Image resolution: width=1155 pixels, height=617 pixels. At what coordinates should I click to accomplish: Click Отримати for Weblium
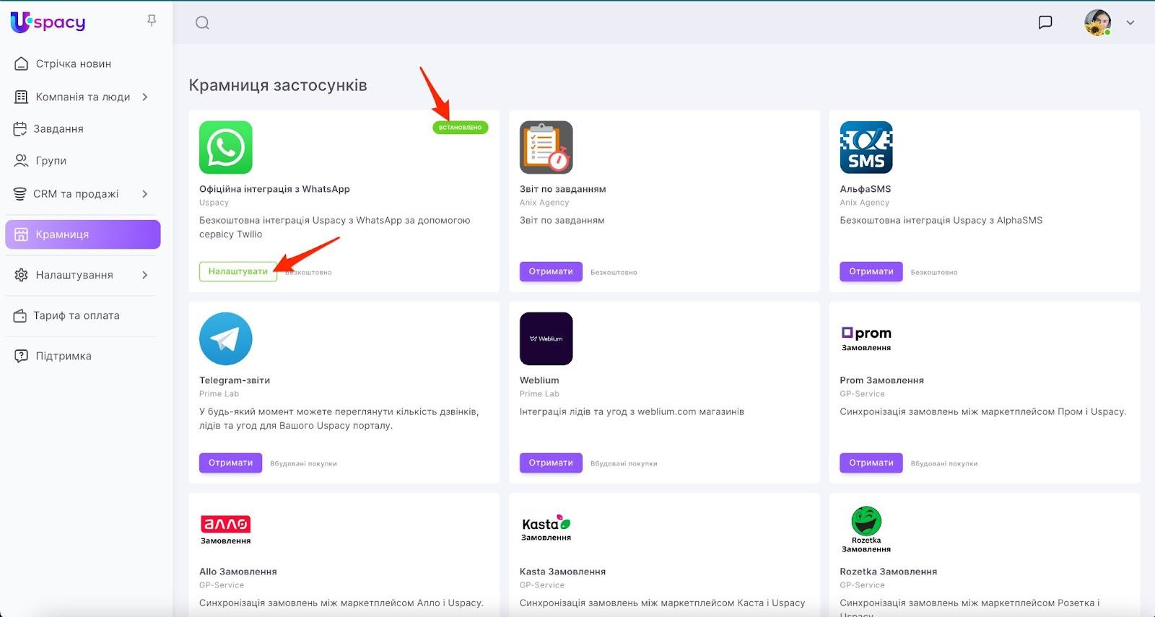(551, 463)
